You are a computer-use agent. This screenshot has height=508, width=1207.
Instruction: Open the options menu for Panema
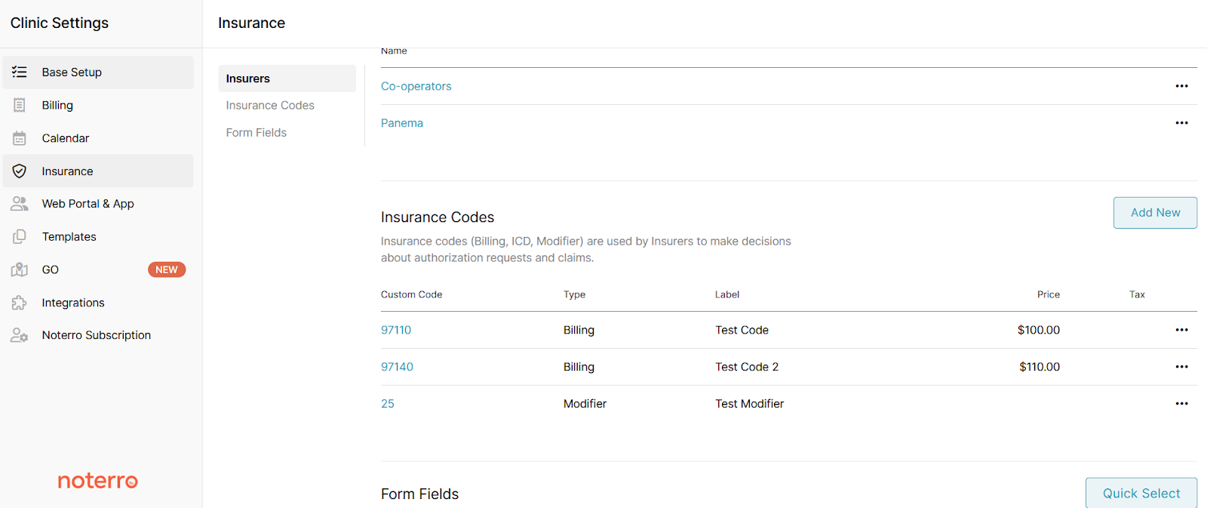pos(1181,123)
